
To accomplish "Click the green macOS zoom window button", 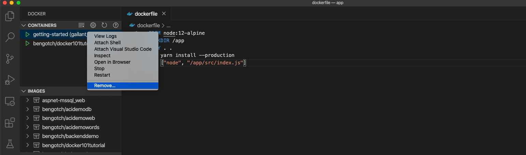I will pos(18,3).
